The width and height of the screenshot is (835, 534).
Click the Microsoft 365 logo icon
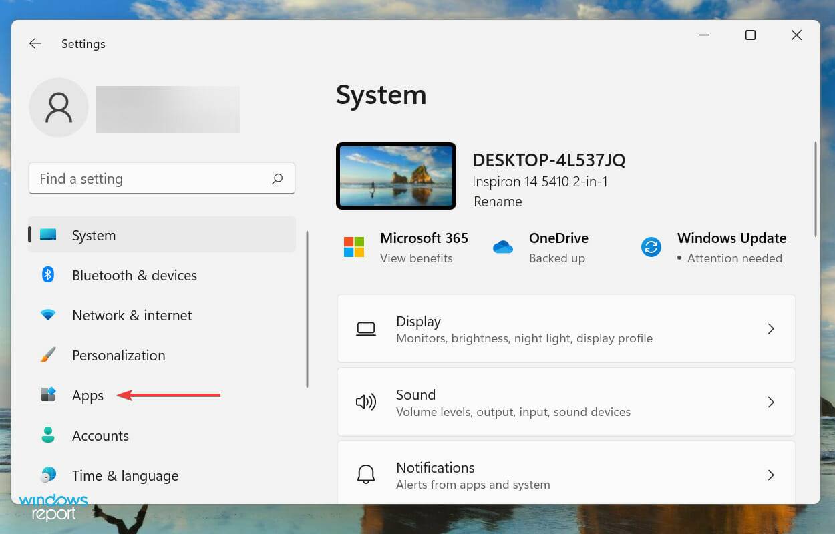pyautogui.click(x=353, y=247)
